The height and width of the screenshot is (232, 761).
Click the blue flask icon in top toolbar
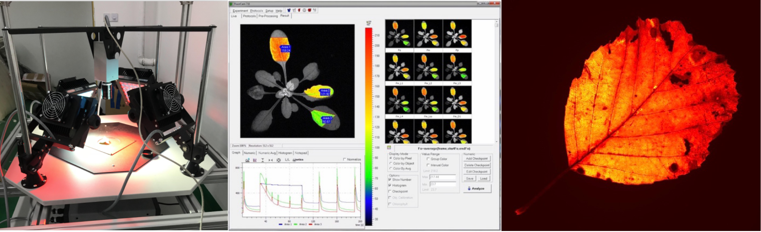289,10
